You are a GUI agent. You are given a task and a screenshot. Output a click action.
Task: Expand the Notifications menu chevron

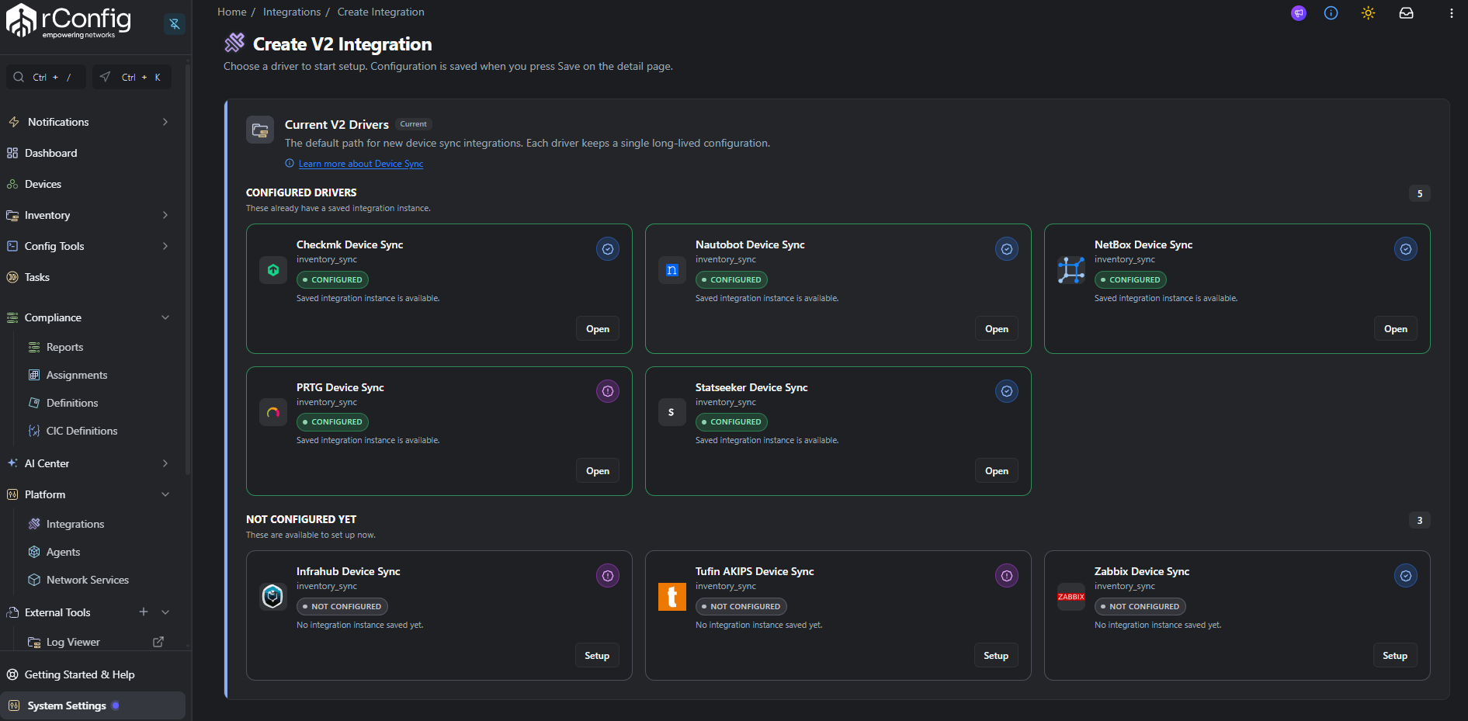pos(165,122)
